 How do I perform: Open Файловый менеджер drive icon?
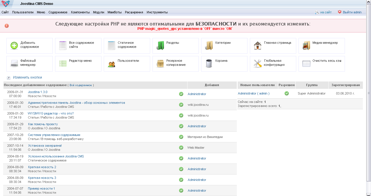click(x=14, y=63)
